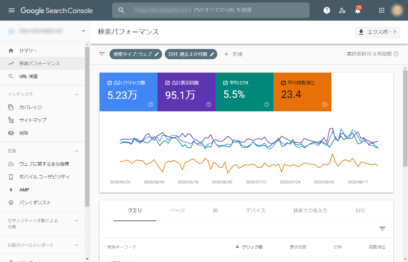Click the エクスポート button
The height and width of the screenshot is (262, 408).
[377, 32]
